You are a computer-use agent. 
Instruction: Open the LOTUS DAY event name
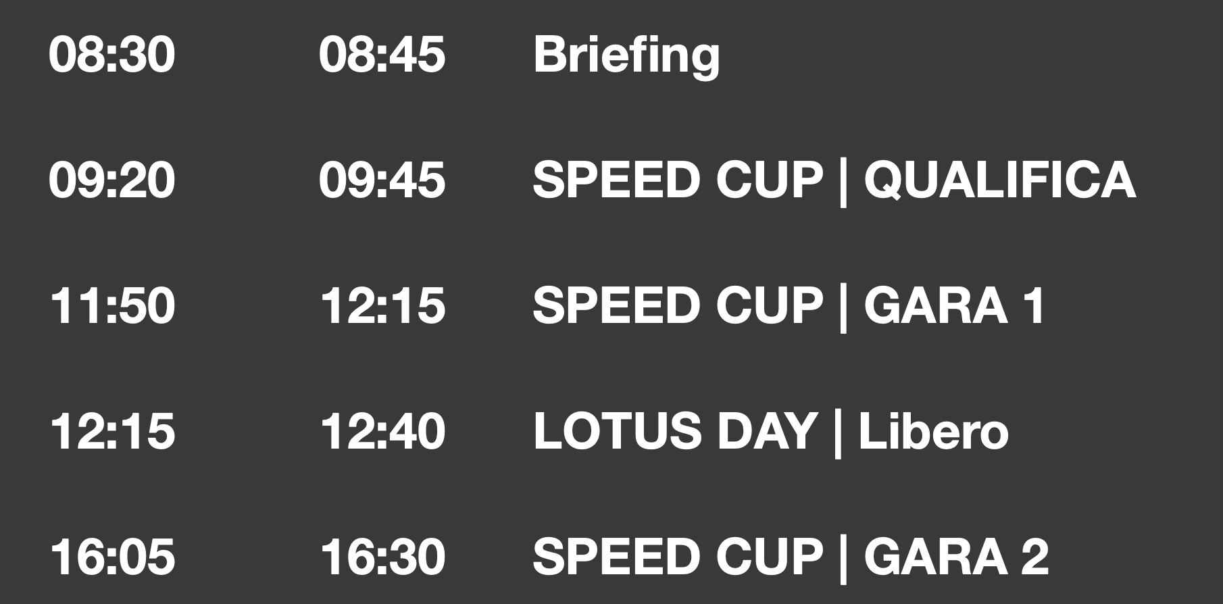[x=675, y=432]
